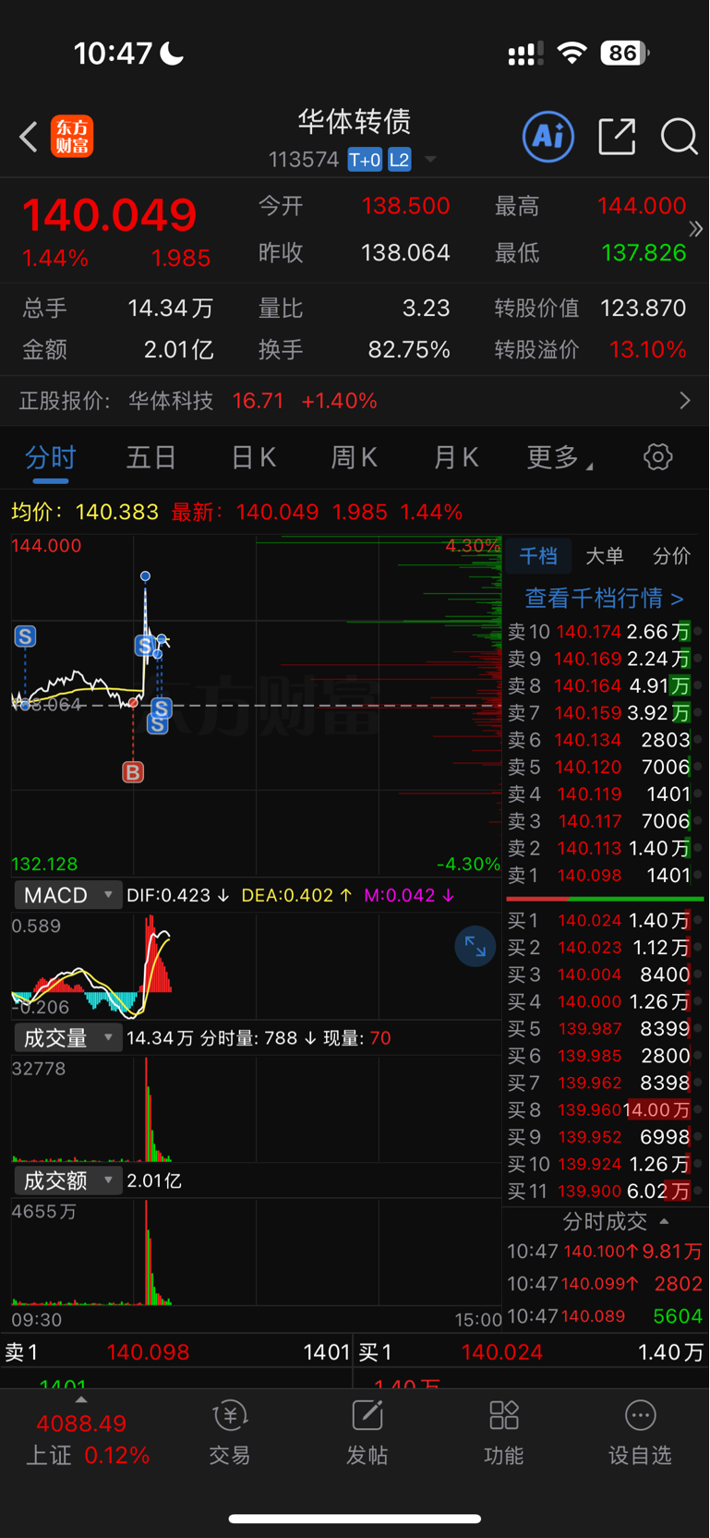710x1538 pixels.
Task: Tap the 转股溢价 13.10% value
Action: 647,350
